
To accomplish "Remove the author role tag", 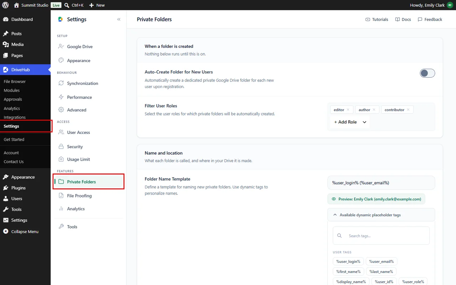I will pyautogui.click(x=374, y=110).
